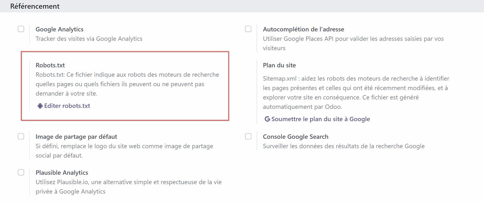Click the bug icon beside Editer robots.txt

[40, 106]
